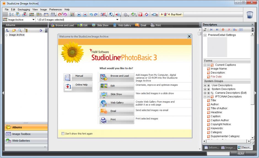259x158 pixels.
Task: Click the magnifier search icon in Albums
Action: click(20, 30)
